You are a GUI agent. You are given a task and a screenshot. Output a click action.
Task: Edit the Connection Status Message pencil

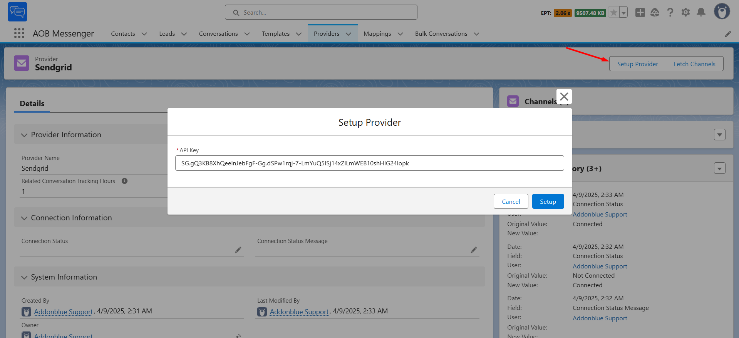click(x=474, y=250)
